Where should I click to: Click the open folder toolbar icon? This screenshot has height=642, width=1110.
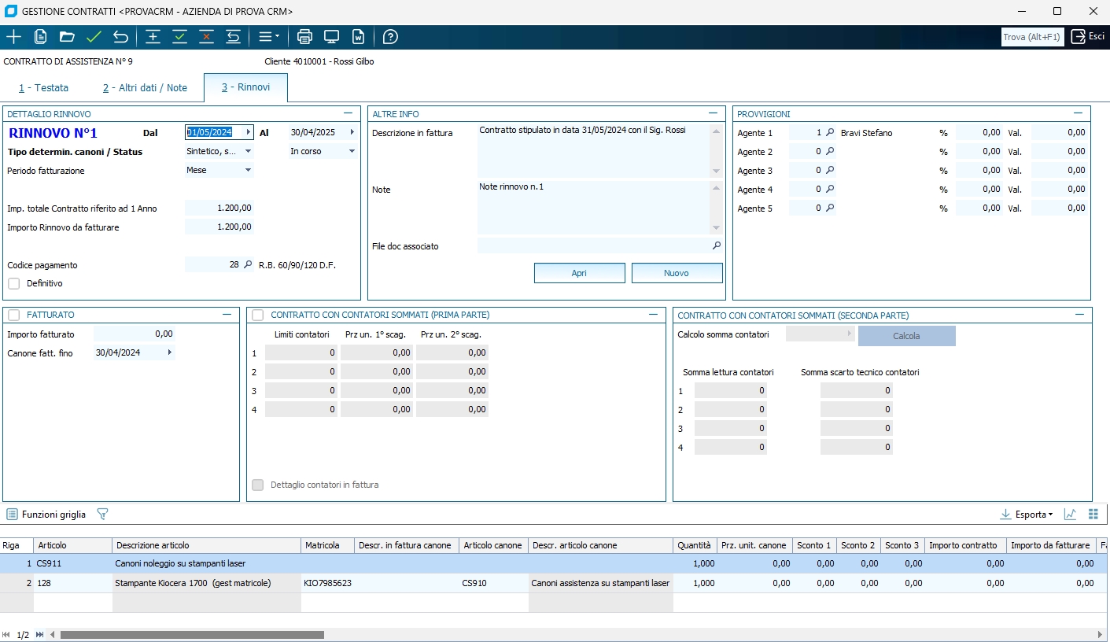(67, 37)
